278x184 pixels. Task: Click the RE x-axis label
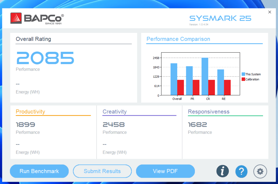click(x=224, y=99)
